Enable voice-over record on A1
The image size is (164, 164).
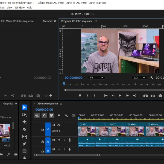coord(70,140)
